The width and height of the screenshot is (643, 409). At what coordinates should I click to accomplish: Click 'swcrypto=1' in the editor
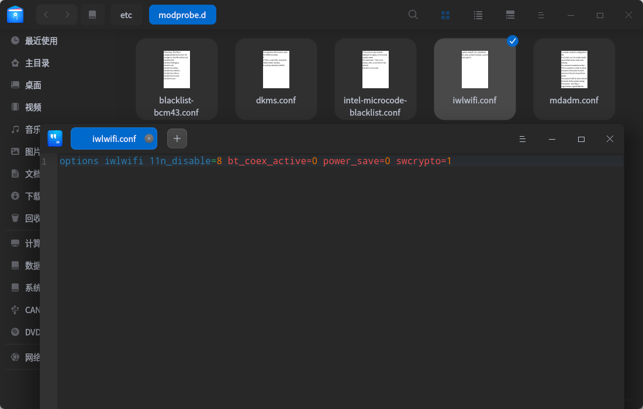pos(424,161)
